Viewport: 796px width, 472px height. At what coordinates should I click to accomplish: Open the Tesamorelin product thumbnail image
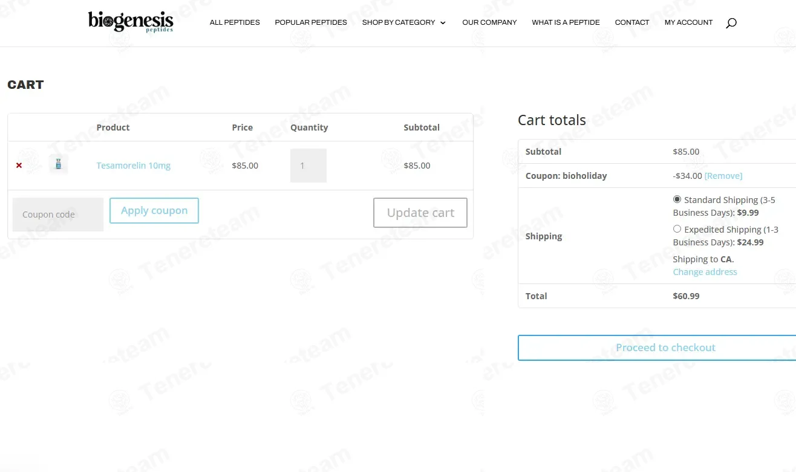coord(59,164)
